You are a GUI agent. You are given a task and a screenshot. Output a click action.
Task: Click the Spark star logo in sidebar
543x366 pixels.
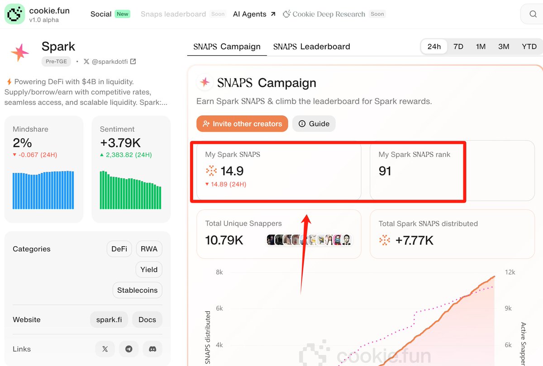click(20, 53)
